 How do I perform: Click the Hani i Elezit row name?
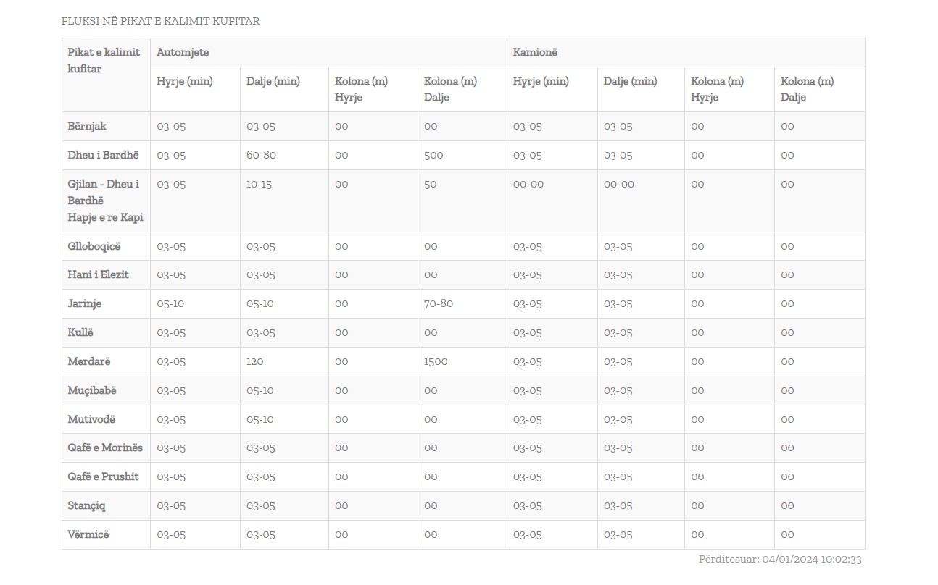click(x=99, y=274)
